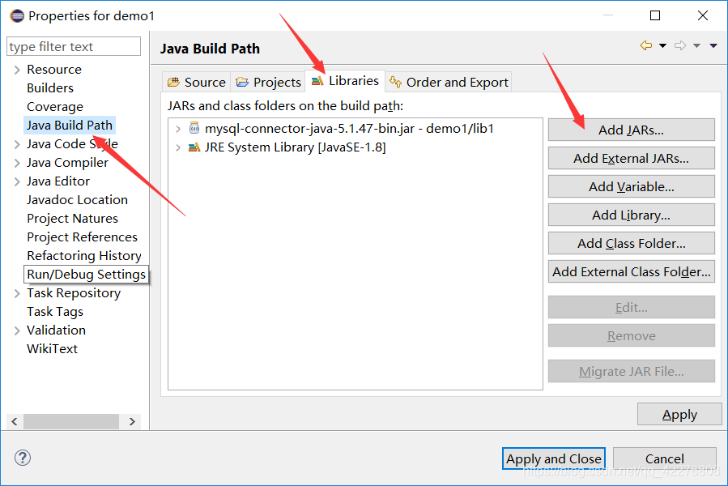The image size is (728, 486).
Task: Click the Add Variable button
Action: pyautogui.click(x=631, y=185)
